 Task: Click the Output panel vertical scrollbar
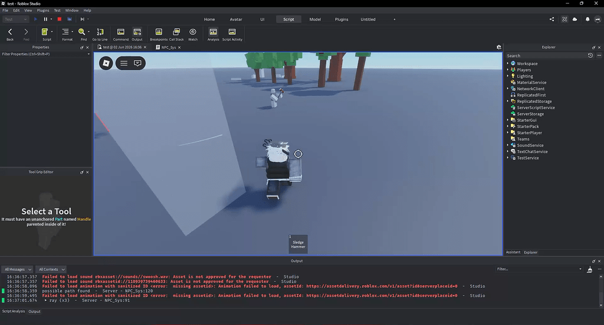(x=601, y=290)
